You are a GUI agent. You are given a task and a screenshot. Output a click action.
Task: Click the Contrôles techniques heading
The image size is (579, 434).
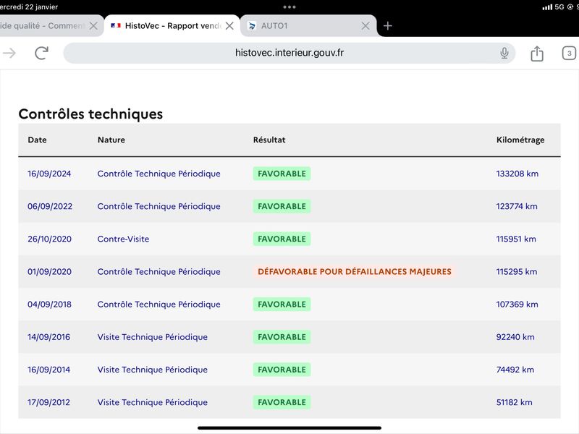[x=91, y=114]
